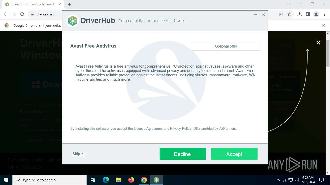330x185 pixels.
Task: Open the License Agreement link
Action: (x=148, y=128)
